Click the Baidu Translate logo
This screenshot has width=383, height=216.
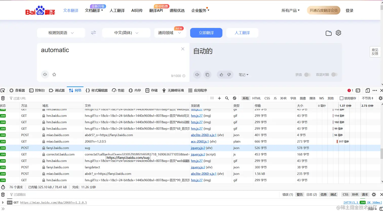pos(40,10)
